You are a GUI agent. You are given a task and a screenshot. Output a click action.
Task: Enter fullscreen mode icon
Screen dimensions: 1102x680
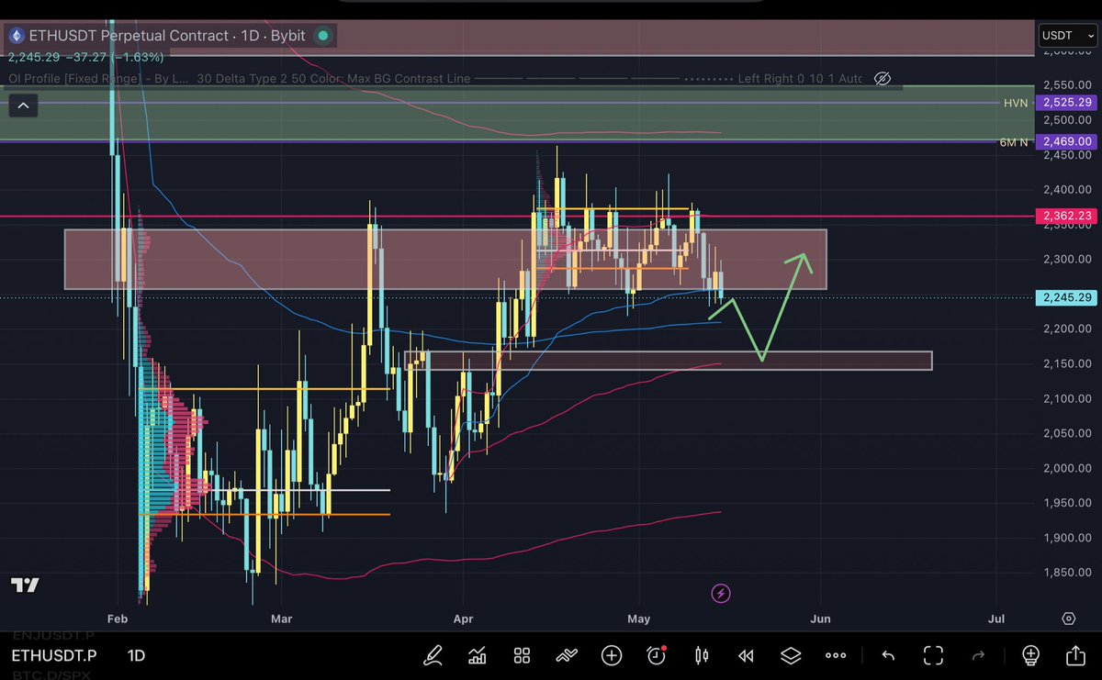tap(933, 655)
